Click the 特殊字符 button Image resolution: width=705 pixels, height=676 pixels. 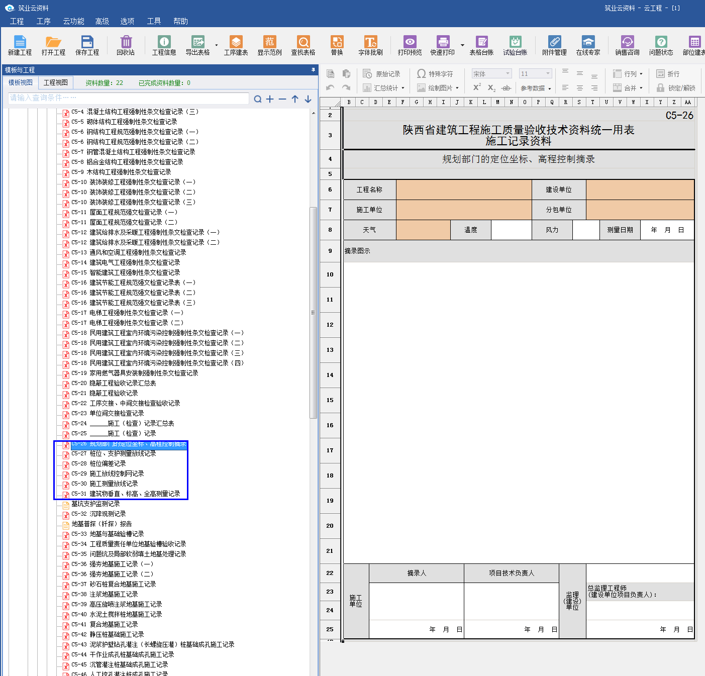tap(435, 74)
